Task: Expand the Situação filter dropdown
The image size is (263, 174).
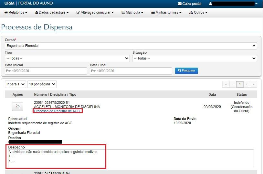Action: (x=195, y=59)
